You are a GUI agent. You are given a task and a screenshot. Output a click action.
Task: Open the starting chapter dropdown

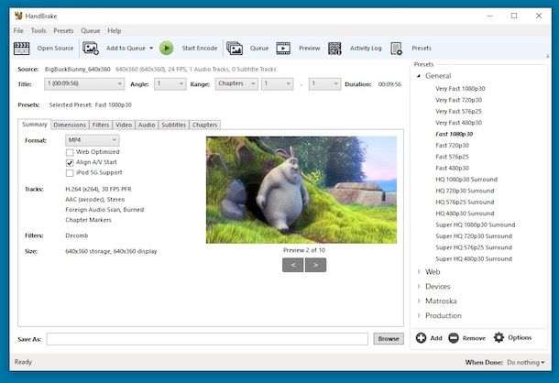(x=277, y=83)
